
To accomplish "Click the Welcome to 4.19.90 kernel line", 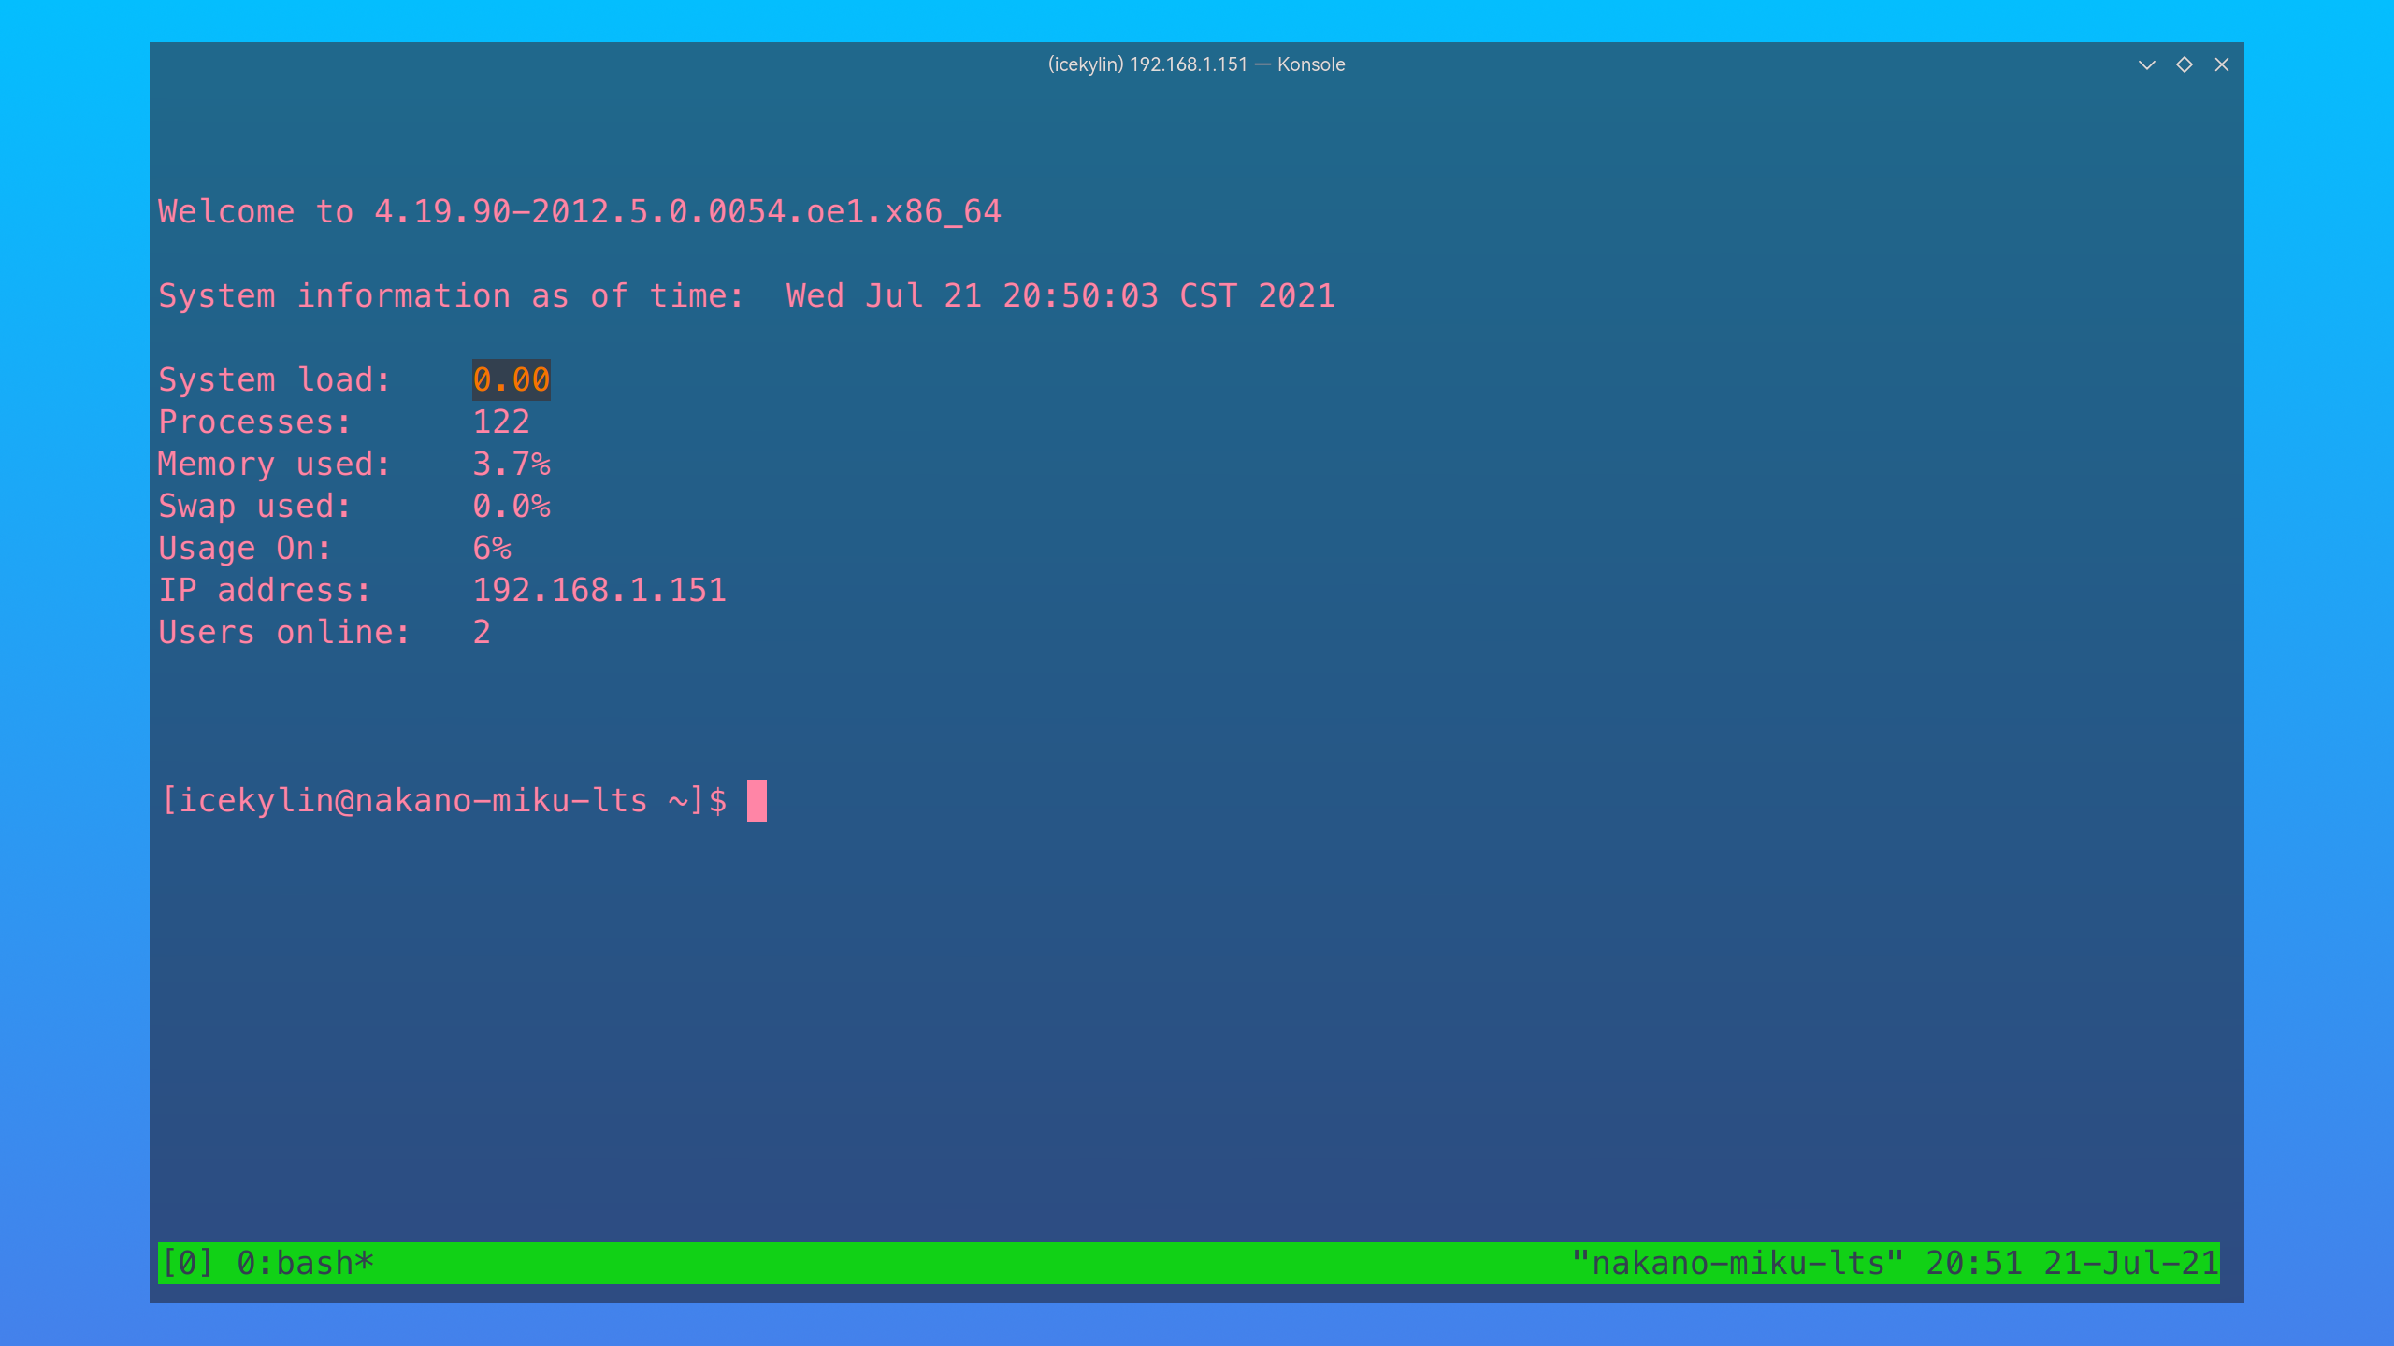I will 580,212.
